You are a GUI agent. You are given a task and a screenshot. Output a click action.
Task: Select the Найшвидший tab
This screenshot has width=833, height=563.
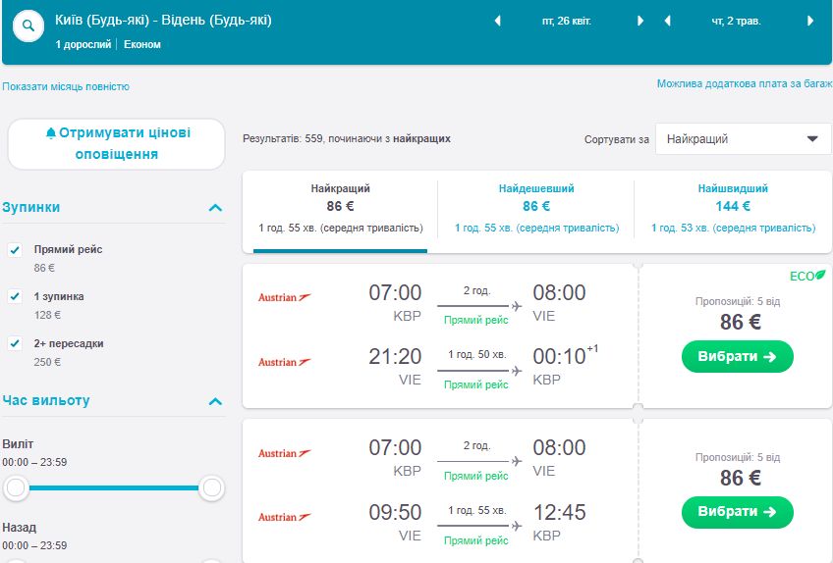coord(733,207)
